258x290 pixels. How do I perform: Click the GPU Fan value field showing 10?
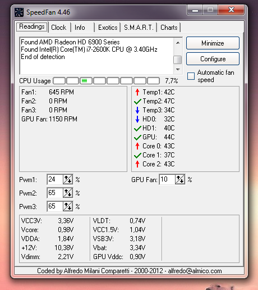[167, 179]
